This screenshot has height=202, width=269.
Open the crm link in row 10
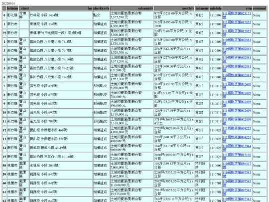(x=237, y=113)
